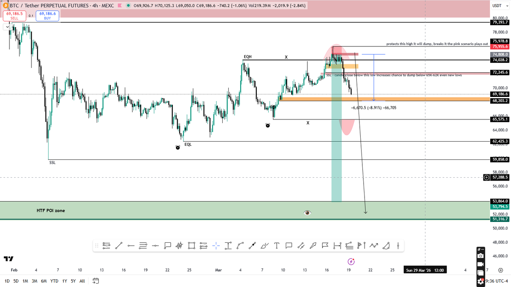Image resolution: width=511 pixels, height=287 pixels.
Task: Click the 68,203.2 orange price label
Action: tap(500, 101)
